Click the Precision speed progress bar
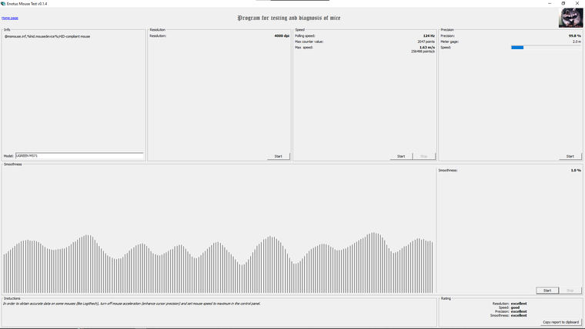 (546, 48)
